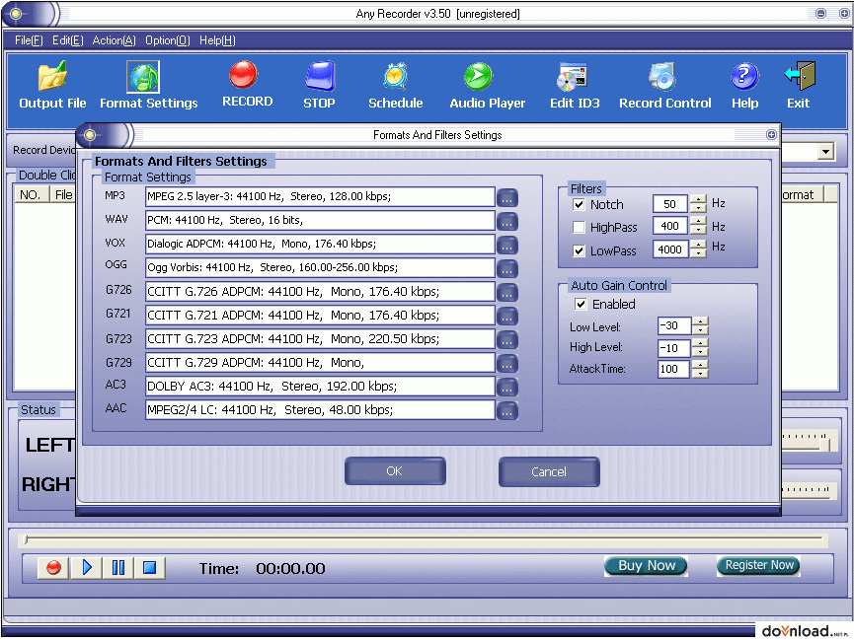This screenshot has width=854, height=640.
Task: Adjust Low Level spinner arrows
Action: pos(700,326)
